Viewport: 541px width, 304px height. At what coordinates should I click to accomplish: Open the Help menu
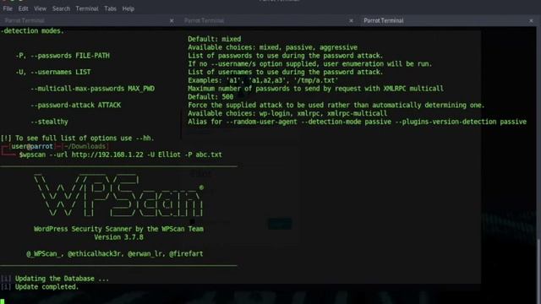point(128,8)
